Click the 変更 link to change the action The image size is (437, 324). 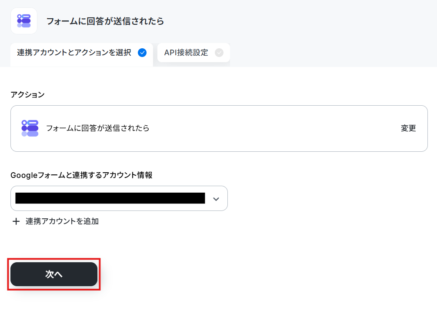[408, 128]
